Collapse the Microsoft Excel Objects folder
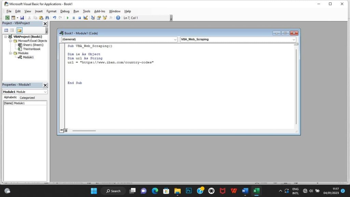The height and width of the screenshot is (197, 350). [10, 41]
